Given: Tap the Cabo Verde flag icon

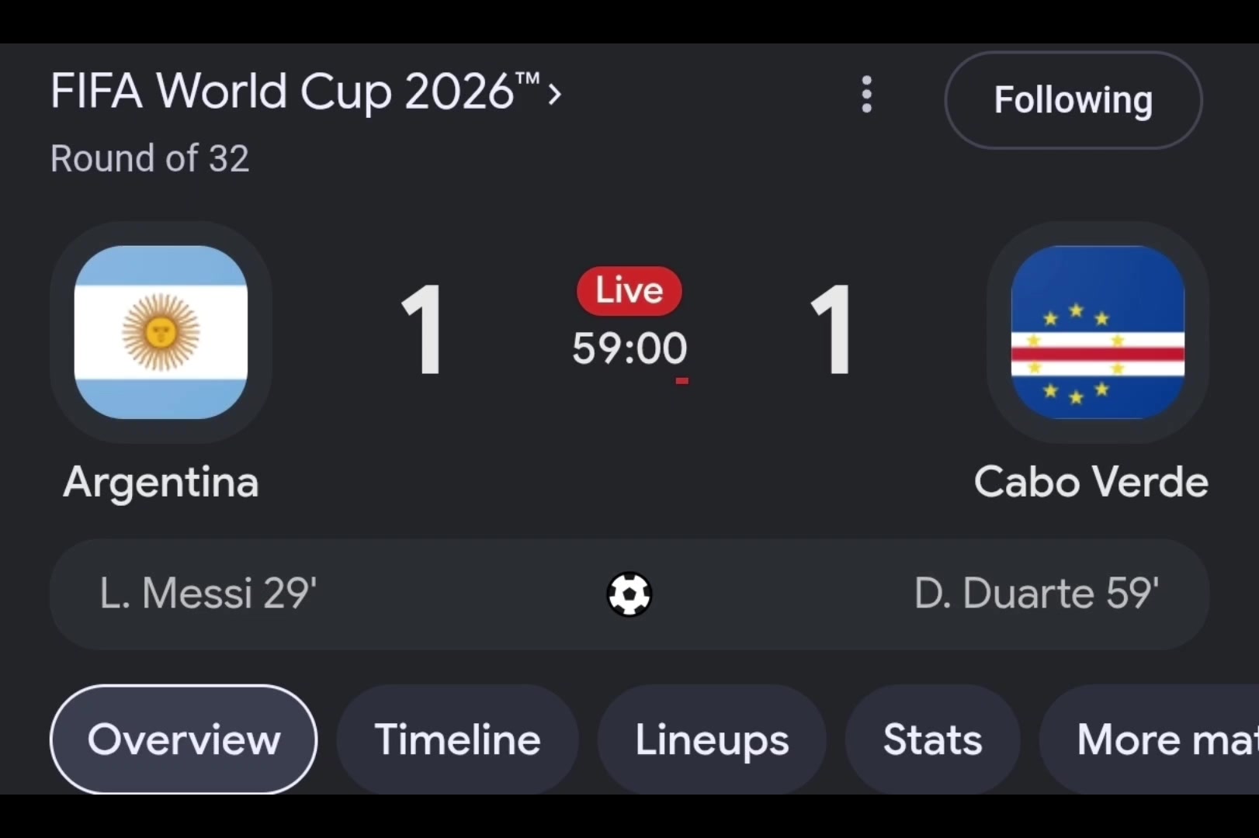Looking at the screenshot, I should [x=1098, y=332].
